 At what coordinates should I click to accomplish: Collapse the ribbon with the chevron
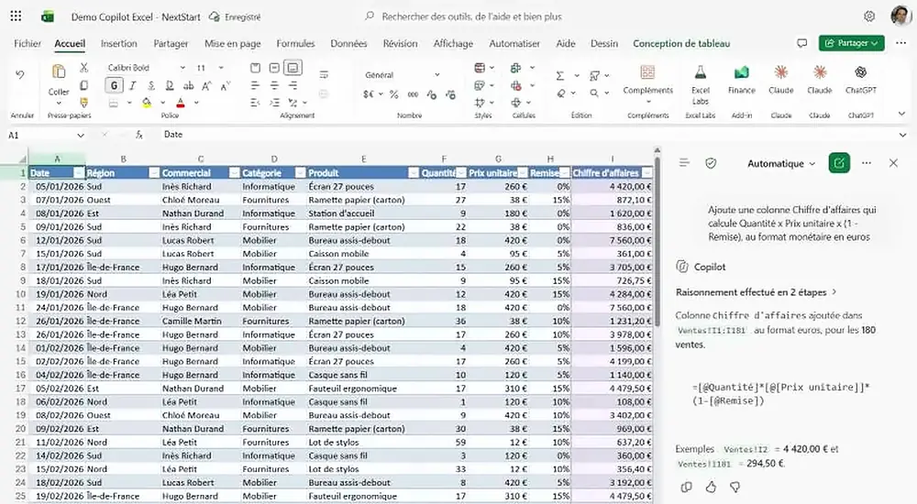[901, 114]
